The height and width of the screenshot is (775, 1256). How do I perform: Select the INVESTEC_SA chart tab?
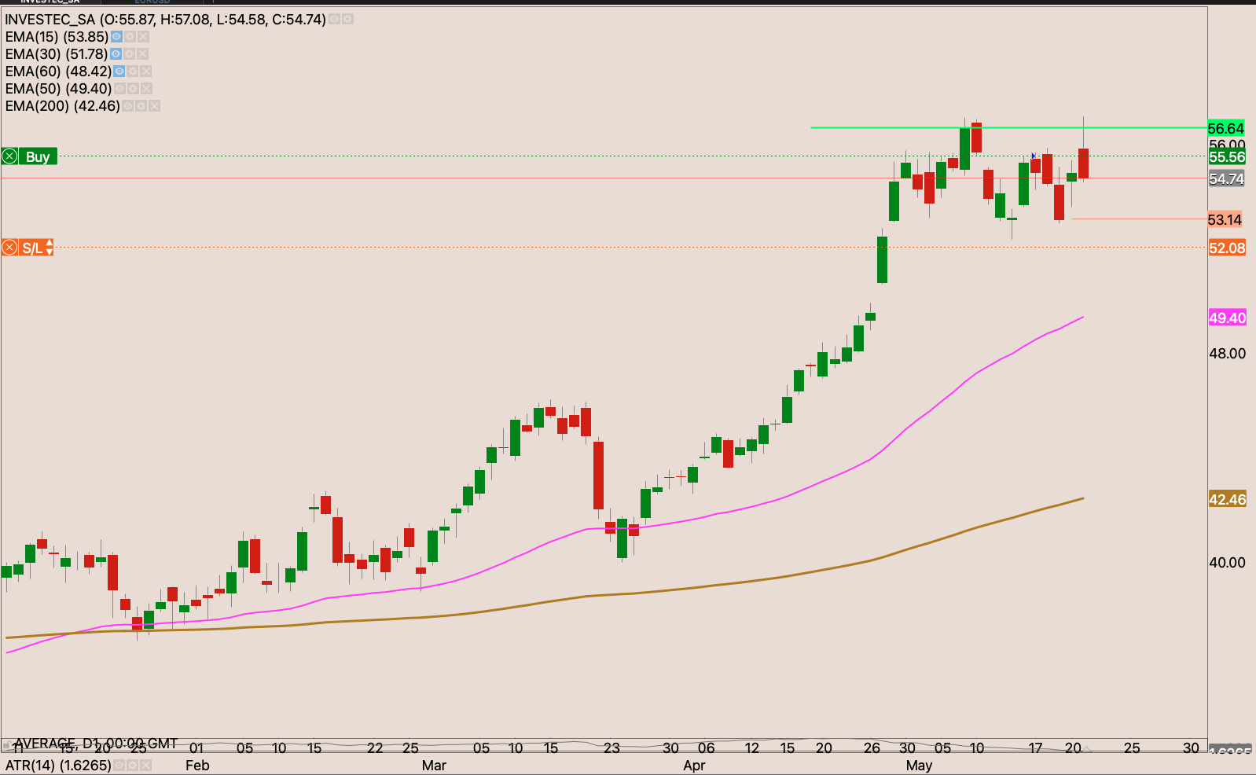coord(50,2)
